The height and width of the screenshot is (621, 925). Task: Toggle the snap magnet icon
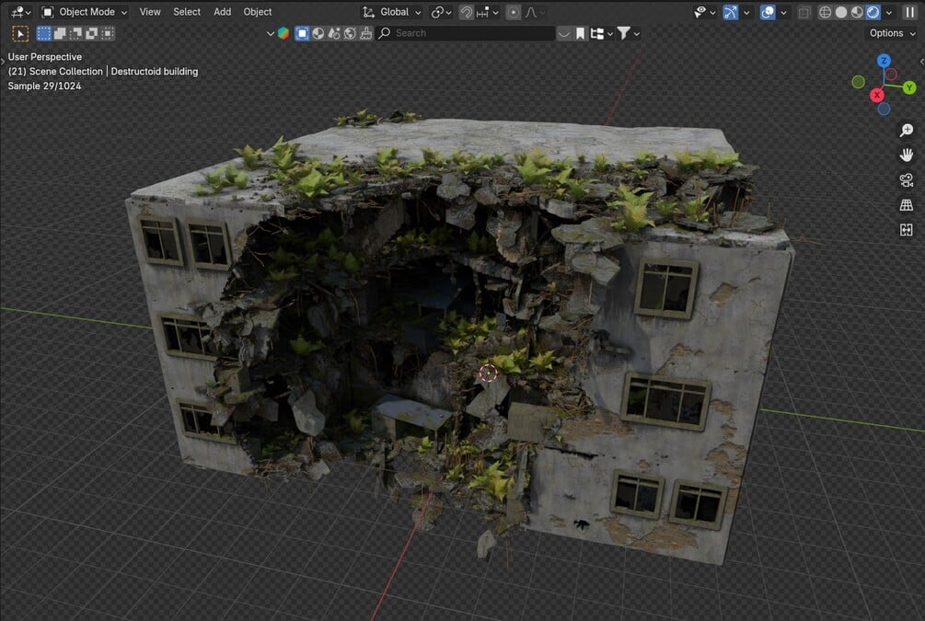coord(466,12)
